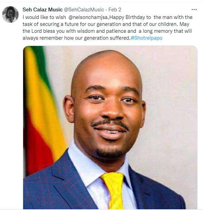Open the tweet's Feb 2 timestamp
This screenshot has height=211, width=203.
click(115, 10)
